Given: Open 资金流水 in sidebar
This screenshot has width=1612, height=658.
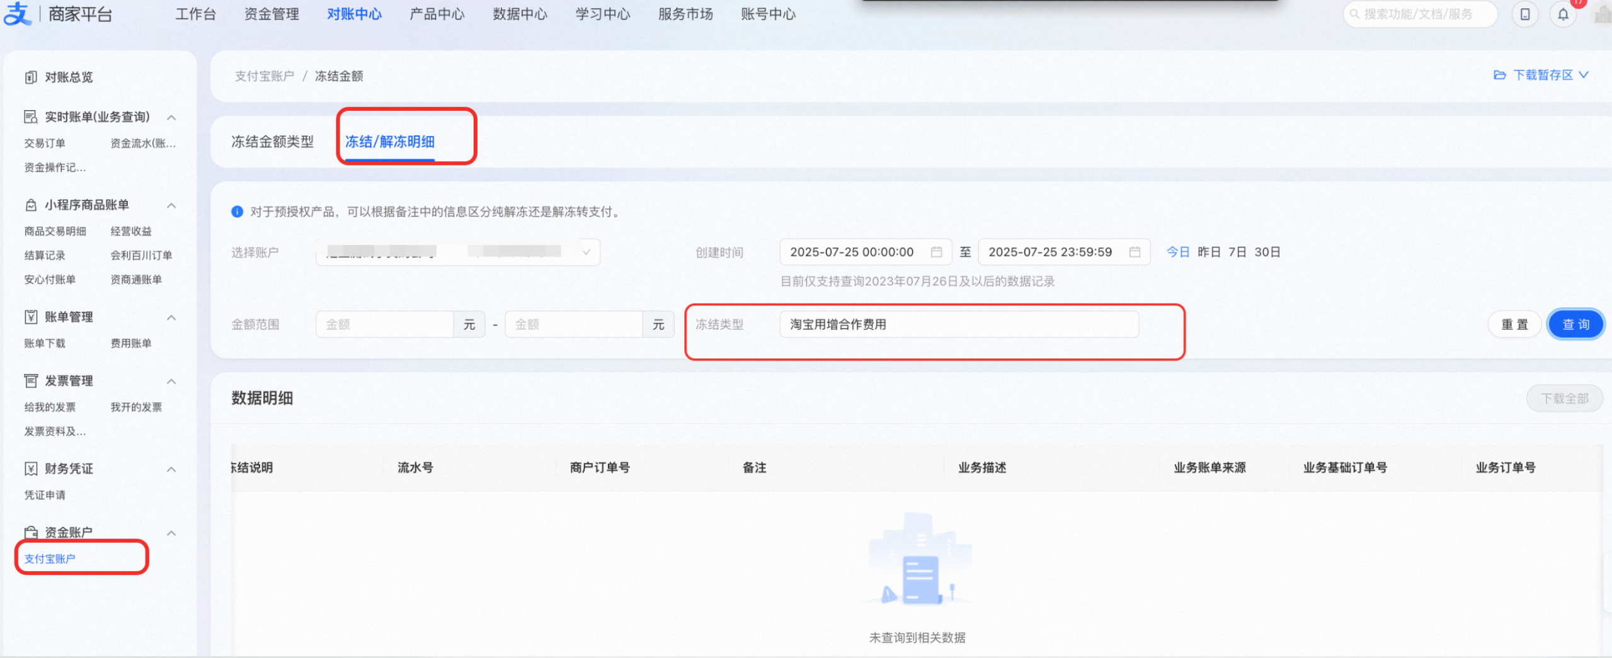Looking at the screenshot, I should point(143,143).
